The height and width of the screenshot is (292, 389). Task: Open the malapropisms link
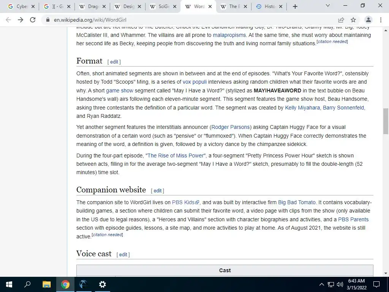pos(229,35)
